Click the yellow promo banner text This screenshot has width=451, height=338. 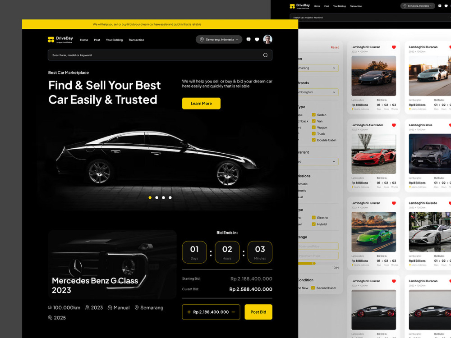[147, 24]
